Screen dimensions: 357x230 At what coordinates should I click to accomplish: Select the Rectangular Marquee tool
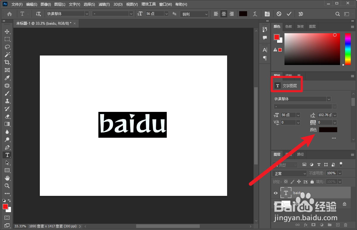point(7,39)
